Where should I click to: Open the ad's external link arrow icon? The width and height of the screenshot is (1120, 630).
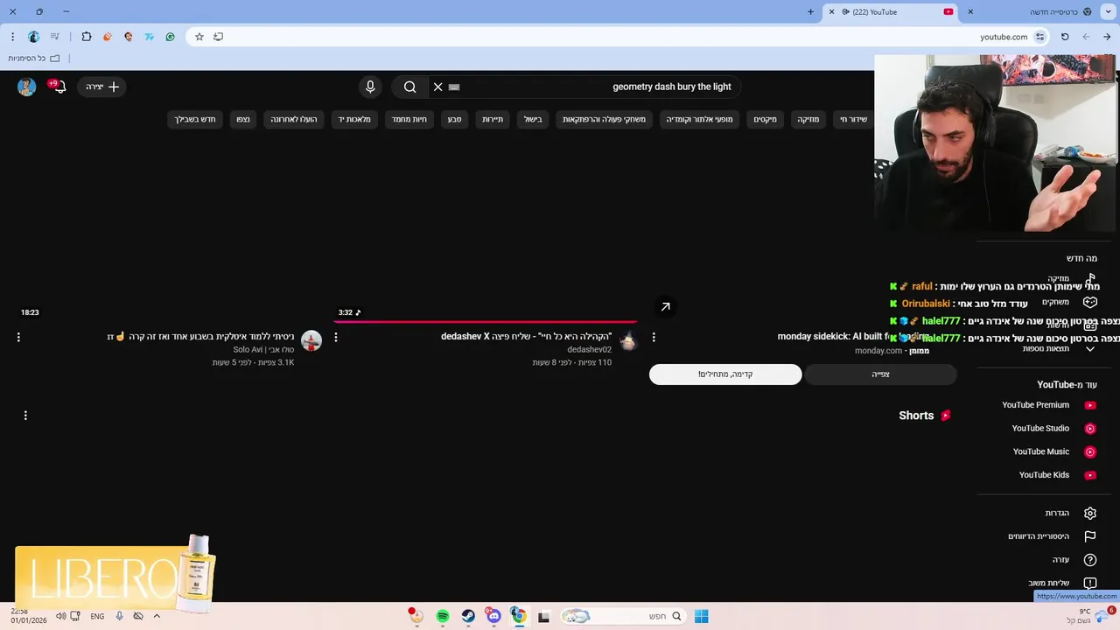pos(665,306)
